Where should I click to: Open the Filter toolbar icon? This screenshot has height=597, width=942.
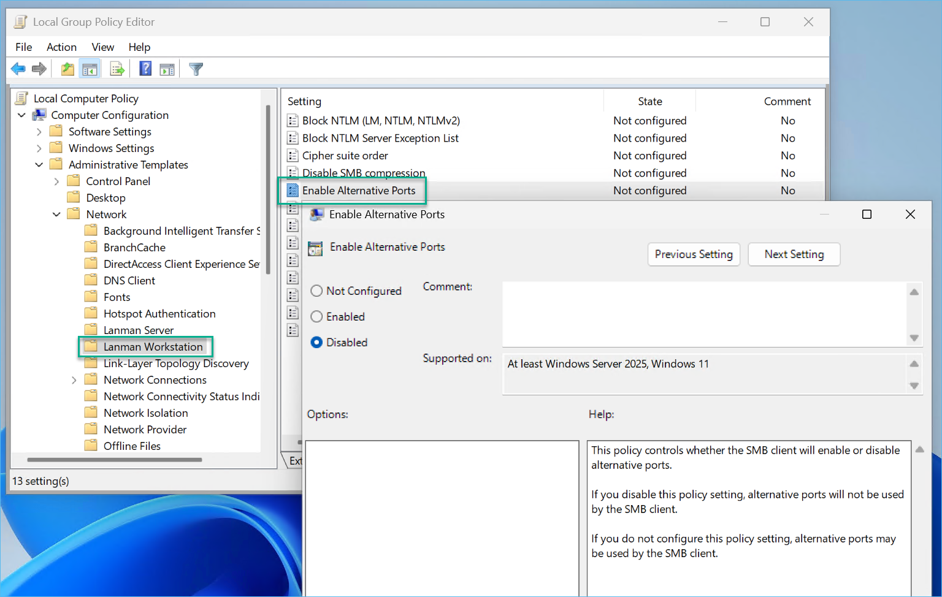pyautogui.click(x=195, y=68)
